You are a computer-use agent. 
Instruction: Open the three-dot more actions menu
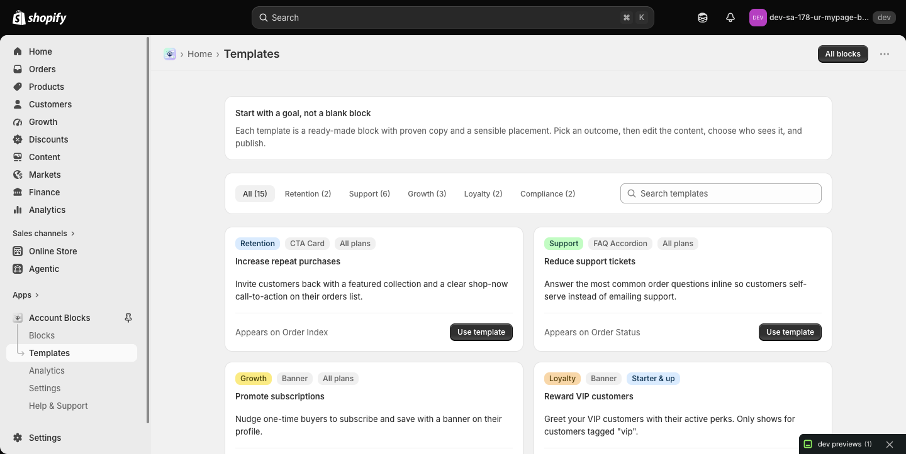point(885,54)
